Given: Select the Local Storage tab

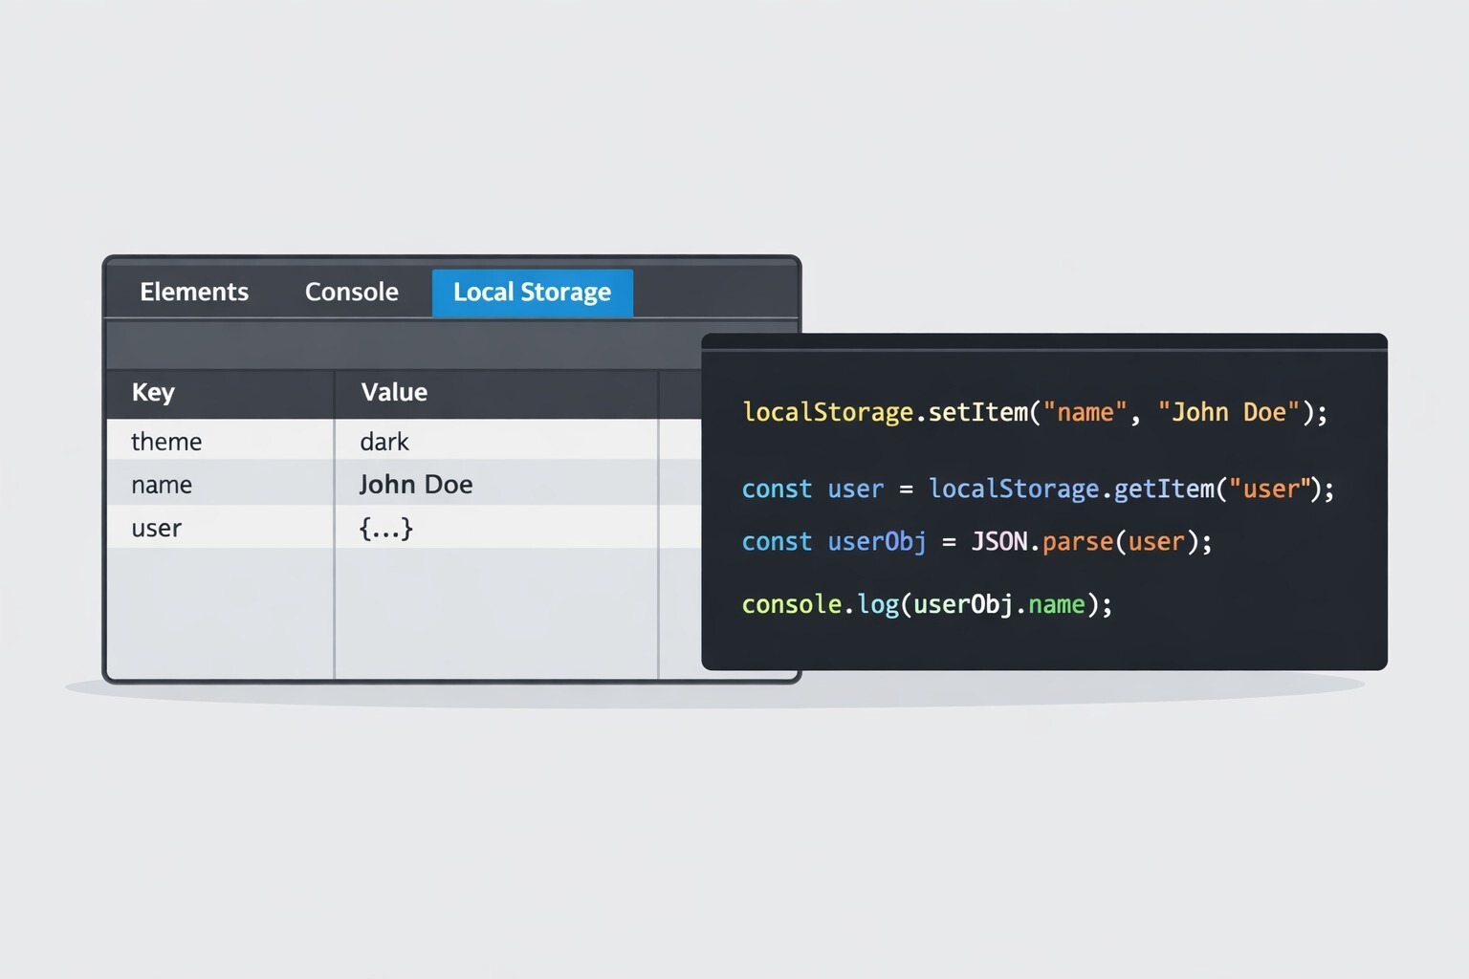Looking at the screenshot, I should pyautogui.click(x=532, y=293).
